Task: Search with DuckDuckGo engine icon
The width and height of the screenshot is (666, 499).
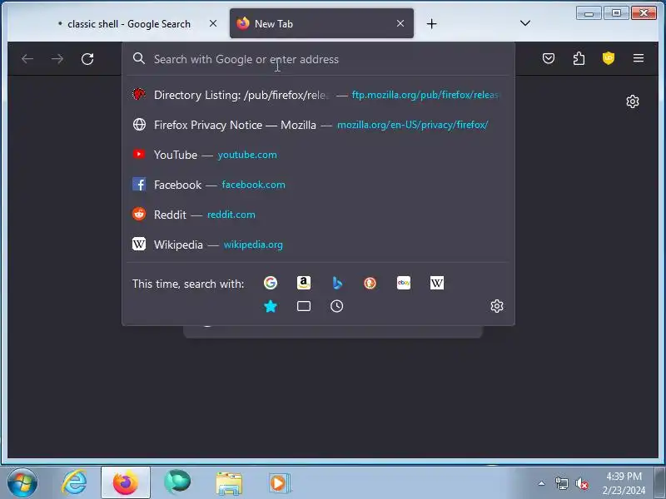Action: [370, 283]
